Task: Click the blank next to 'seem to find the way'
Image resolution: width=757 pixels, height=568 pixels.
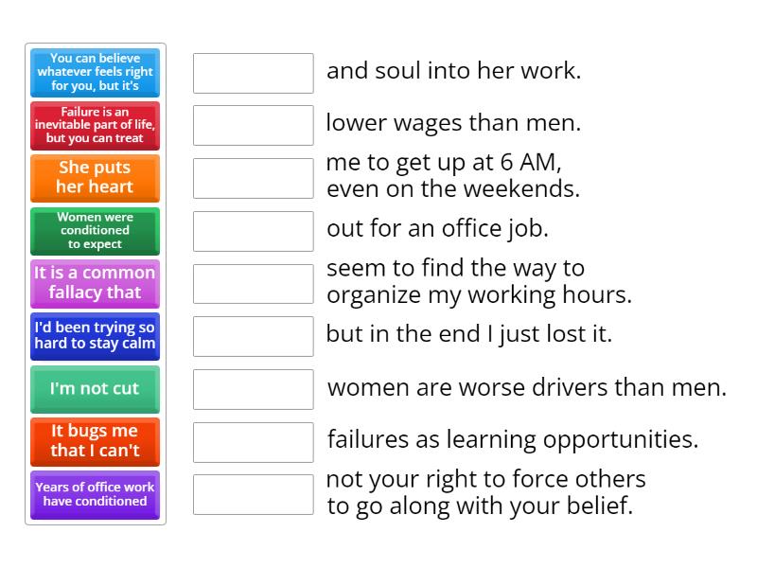Action: click(253, 282)
